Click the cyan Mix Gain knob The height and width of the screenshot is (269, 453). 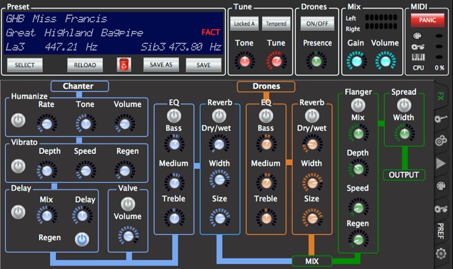pos(356,61)
